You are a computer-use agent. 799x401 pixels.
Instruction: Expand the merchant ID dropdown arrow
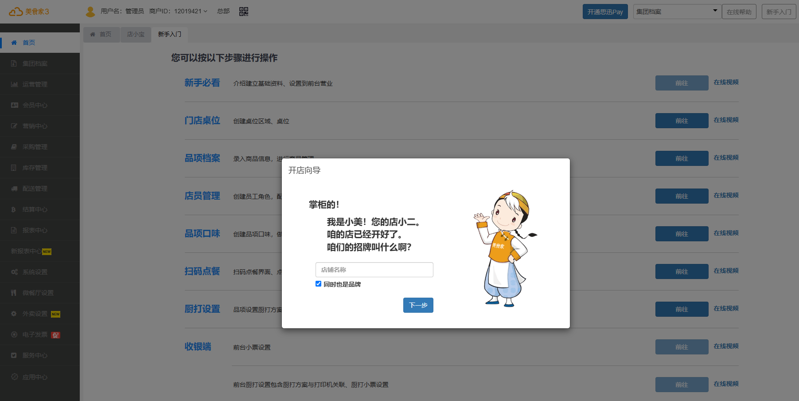pos(206,12)
